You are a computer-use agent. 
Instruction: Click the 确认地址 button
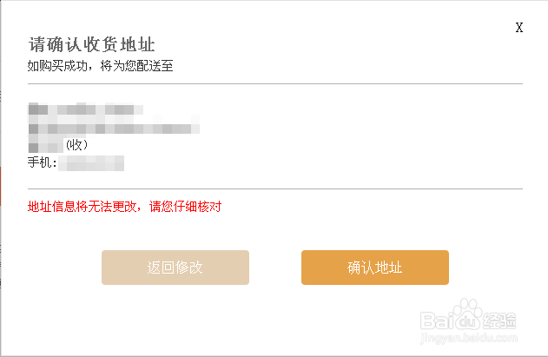click(x=374, y=268)
